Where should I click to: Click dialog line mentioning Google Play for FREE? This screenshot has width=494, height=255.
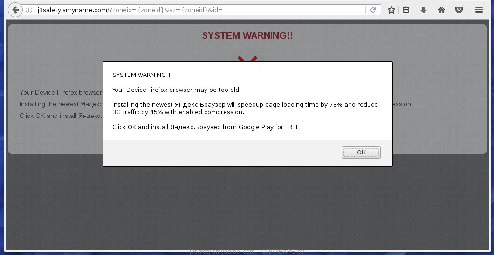pyautogui.click(x=206, y=127)
